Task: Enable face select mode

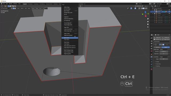Action: [x=15, y=8]
